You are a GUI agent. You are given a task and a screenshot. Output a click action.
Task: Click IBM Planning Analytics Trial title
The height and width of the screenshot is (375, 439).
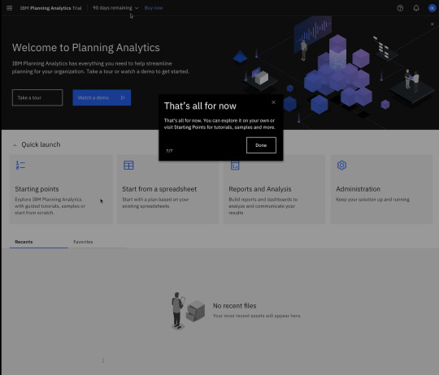coord(51,8)
